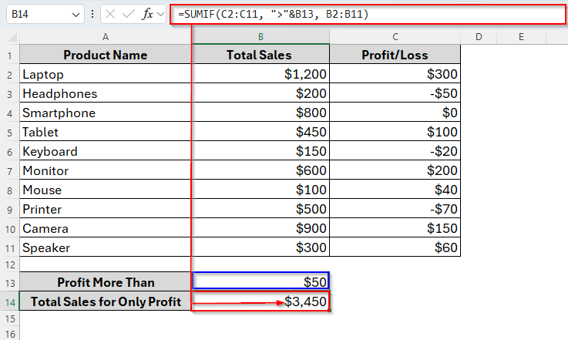Select column B header
Image resolution: width=568 pixels, height=340 pixels.
(260, 36)
